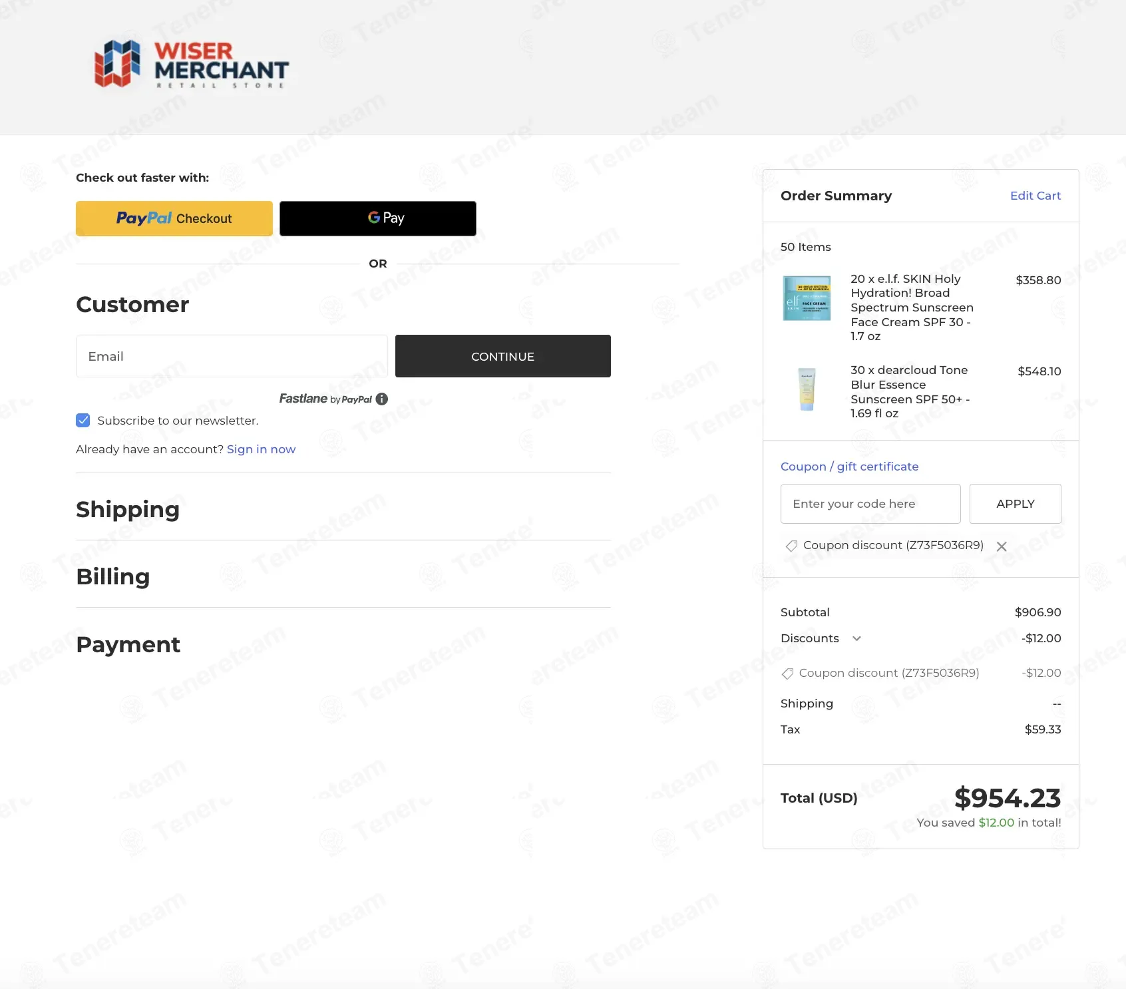The image size is (1126, 989).
Task: Click the $906.90 subtotal value
Action: pos(1038,612)
